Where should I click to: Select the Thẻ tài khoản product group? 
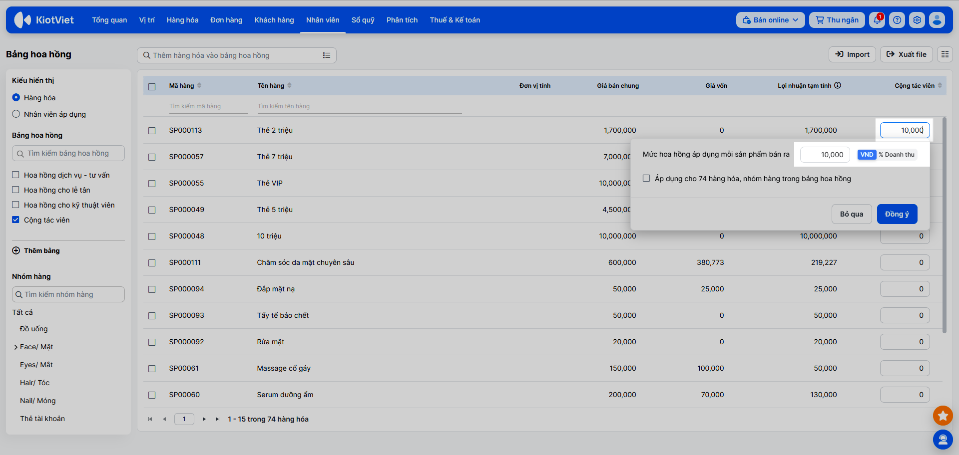(x=42, y=419)
